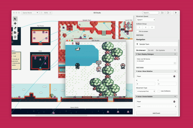Click the player character in game preview
The image size is (193, 128).
coord(99,69)
